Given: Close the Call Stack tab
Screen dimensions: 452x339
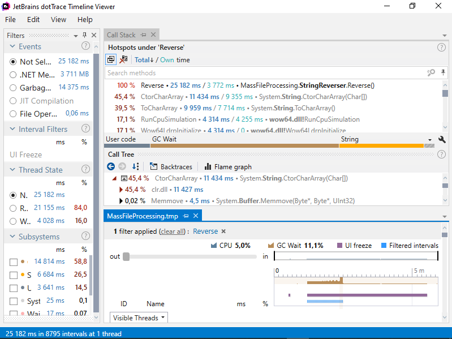Looking at the screenshot, I should pyautogui.click(x=153, y=35).
